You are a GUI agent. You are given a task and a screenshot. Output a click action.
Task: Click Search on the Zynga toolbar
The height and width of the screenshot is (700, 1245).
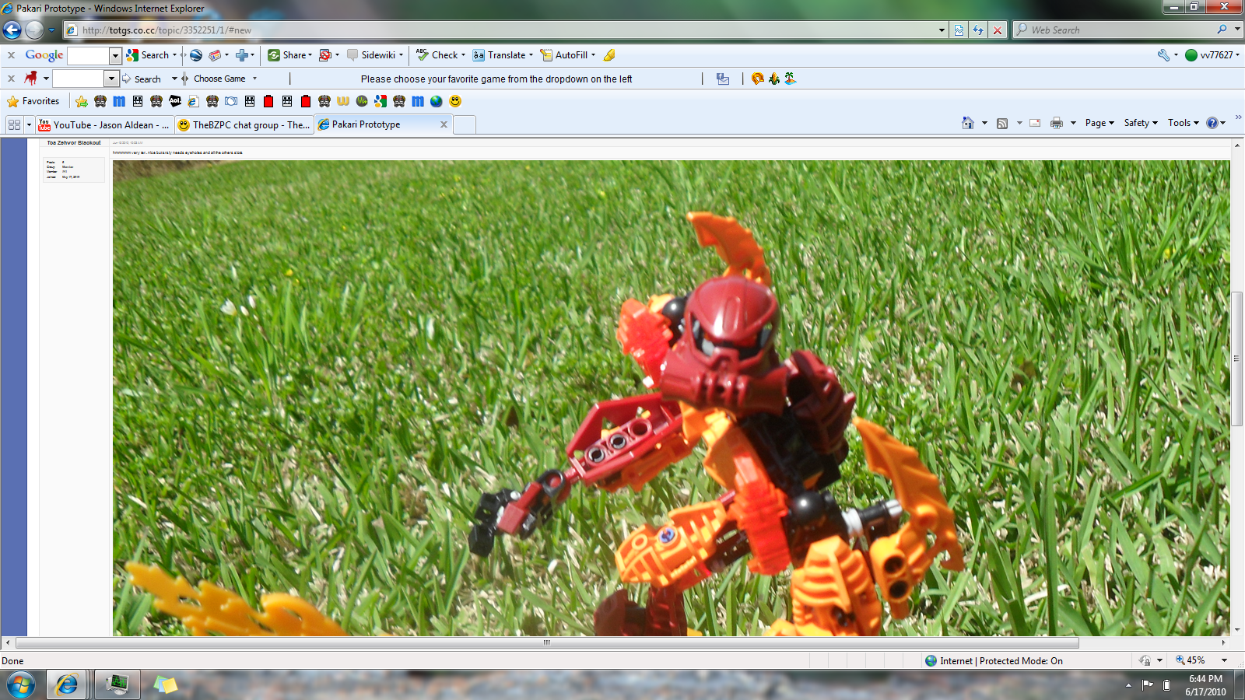(x=142, y=79)
